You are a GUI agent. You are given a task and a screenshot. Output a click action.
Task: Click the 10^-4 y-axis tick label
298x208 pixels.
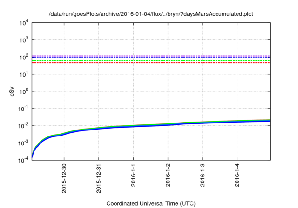[24, 161]
